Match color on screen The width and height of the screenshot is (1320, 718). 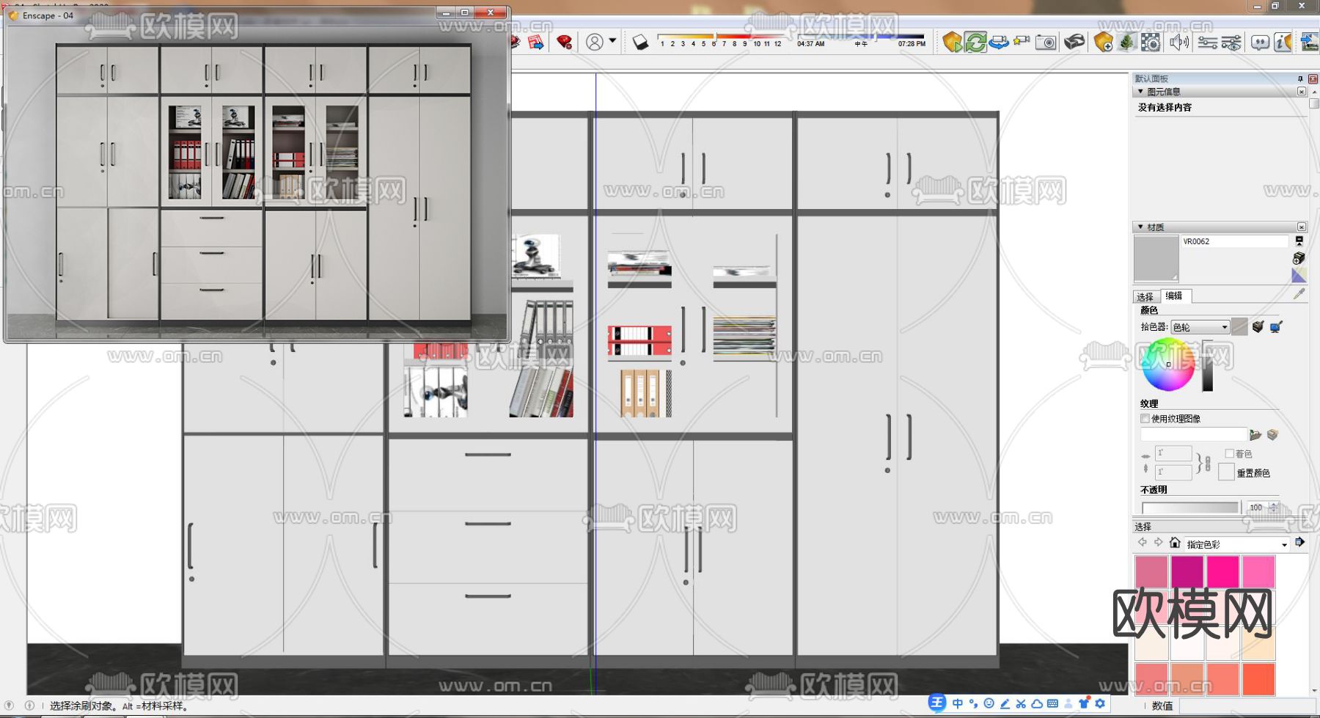[x=1277, y=327]
